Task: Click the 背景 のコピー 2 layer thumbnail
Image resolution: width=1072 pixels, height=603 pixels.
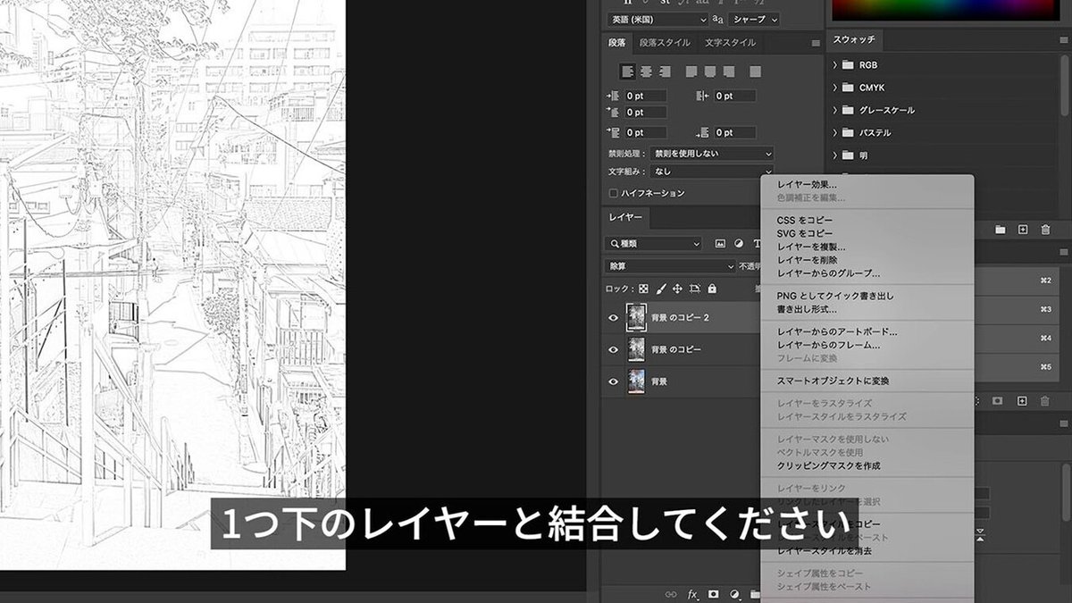Action: 638,317
